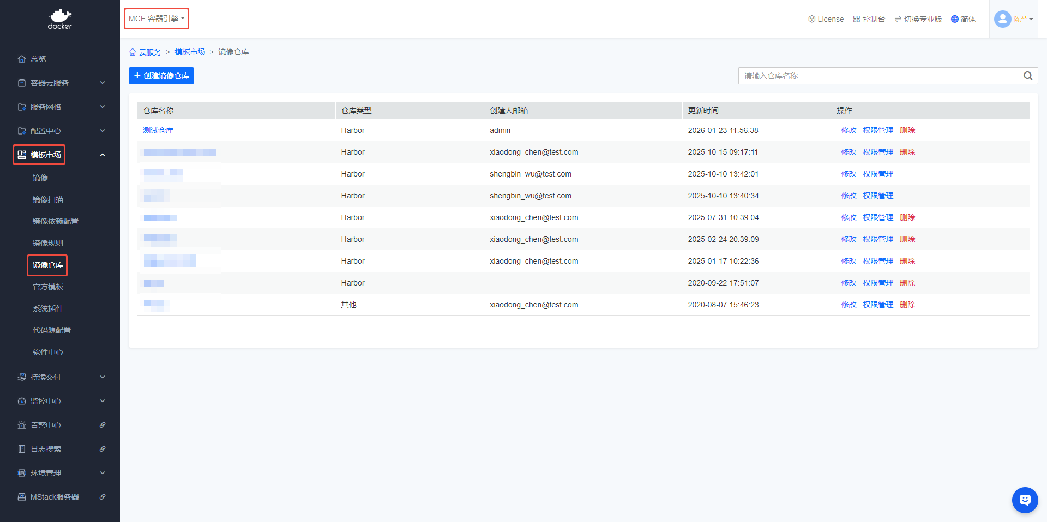Image resolution: width=1047 pixels, height=522 pixels.
Task: Click the home icon in breadcrumb
Action: 133,52
